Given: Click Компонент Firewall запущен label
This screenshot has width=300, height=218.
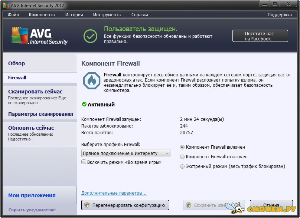Looking at the screenshot, I should (111, 119).
